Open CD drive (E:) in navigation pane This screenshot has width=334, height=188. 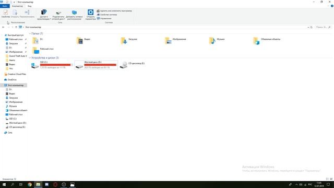15,127
